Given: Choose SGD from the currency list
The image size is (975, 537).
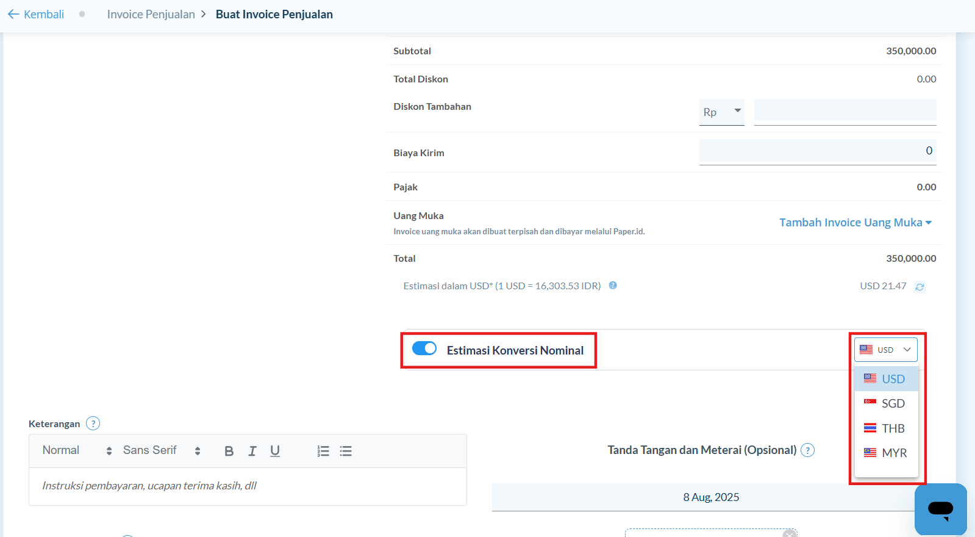Looking at the screenshot, I should click(886, 403).
